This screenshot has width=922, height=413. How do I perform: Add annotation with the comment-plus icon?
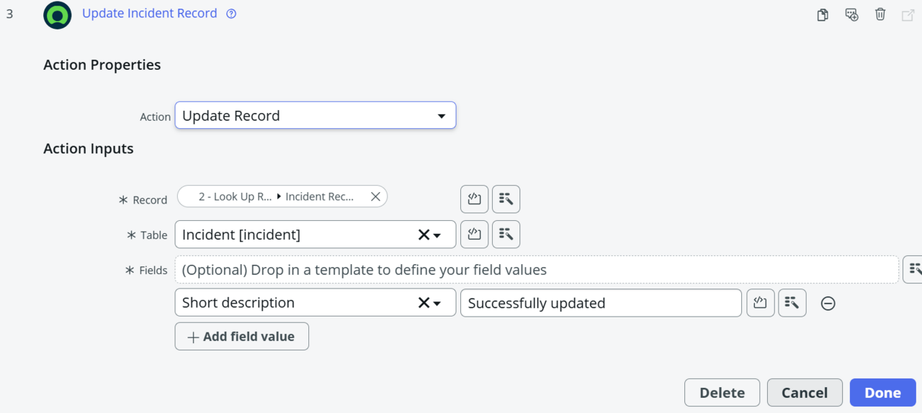pos(851,14)
